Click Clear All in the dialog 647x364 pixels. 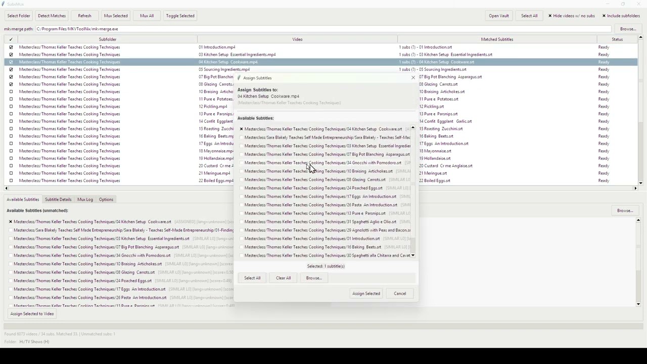click(283, 278)
